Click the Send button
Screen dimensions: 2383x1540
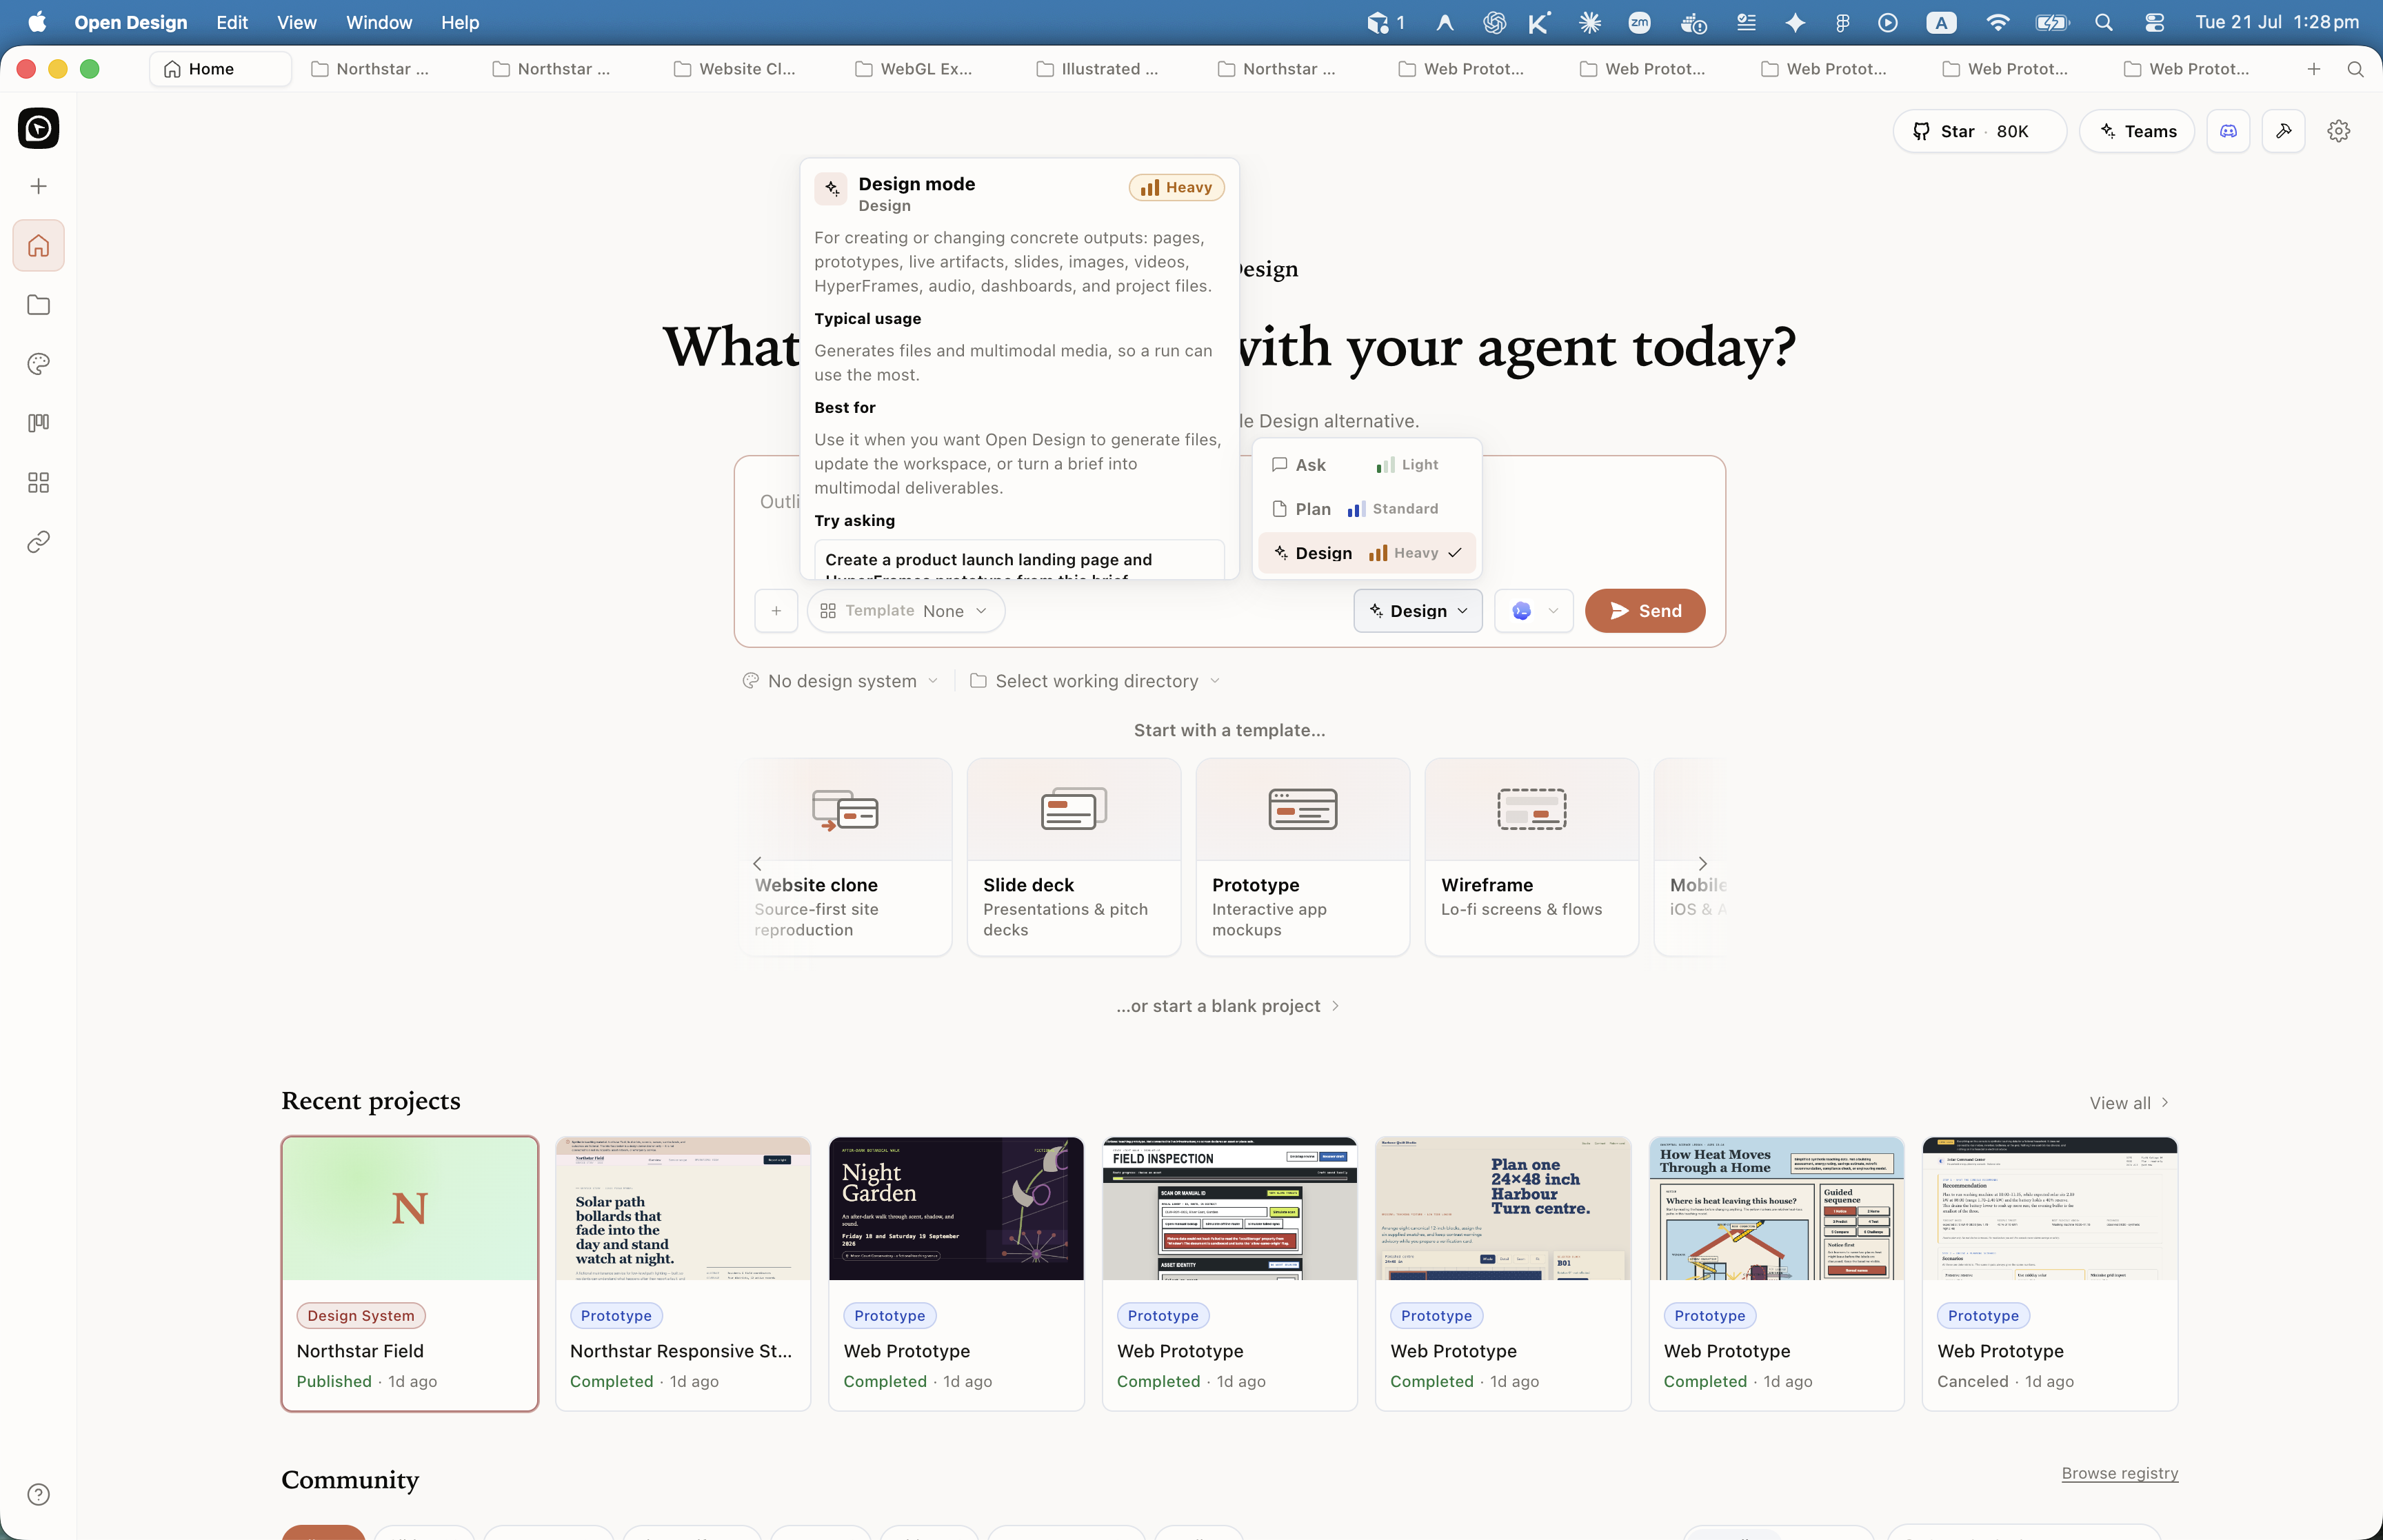1644,611
